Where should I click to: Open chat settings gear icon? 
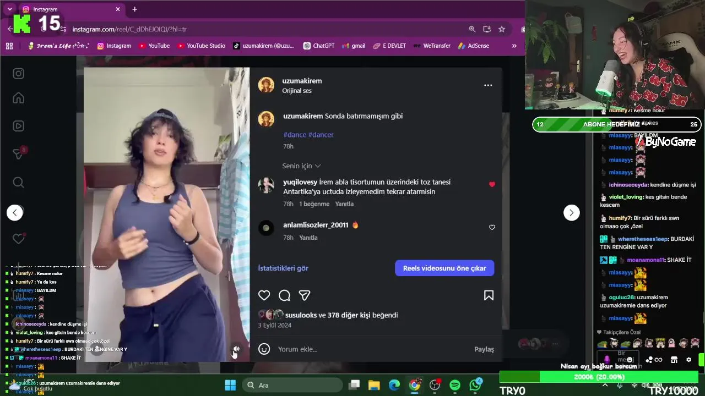688,360
